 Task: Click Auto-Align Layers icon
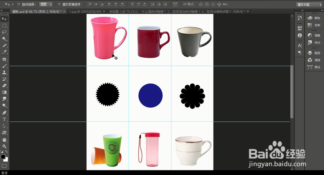pos(175,4)
